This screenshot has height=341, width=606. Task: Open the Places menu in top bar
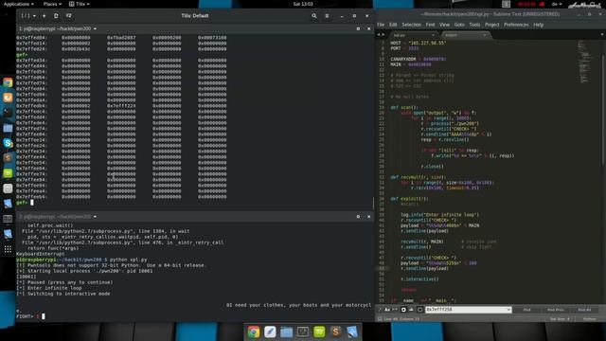52,4
